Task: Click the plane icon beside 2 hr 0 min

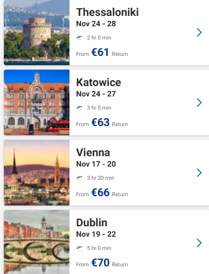Action: [79, 38]
